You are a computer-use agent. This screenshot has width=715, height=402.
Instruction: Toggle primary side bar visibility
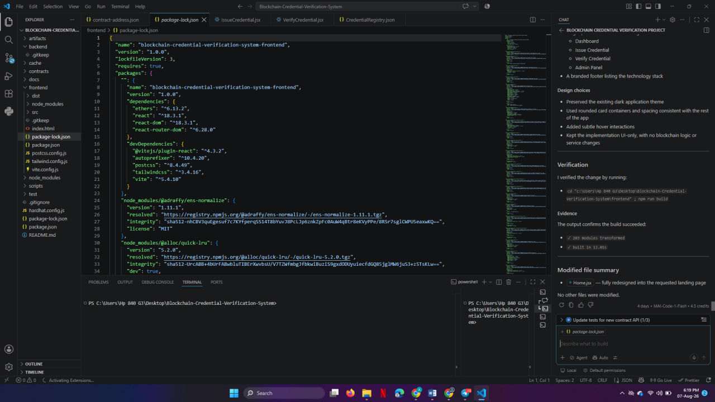coord(639,6)
